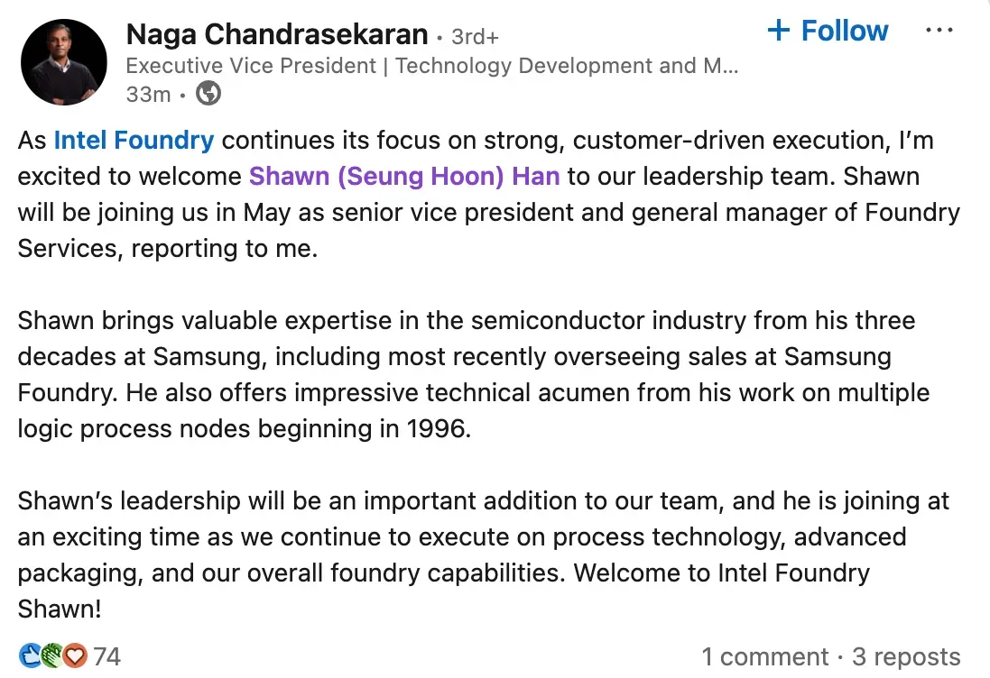990x678 pixels.
Task: Open Shawn (Seung Hoon) Han's profile link
Action: click(x=404, y=176)
